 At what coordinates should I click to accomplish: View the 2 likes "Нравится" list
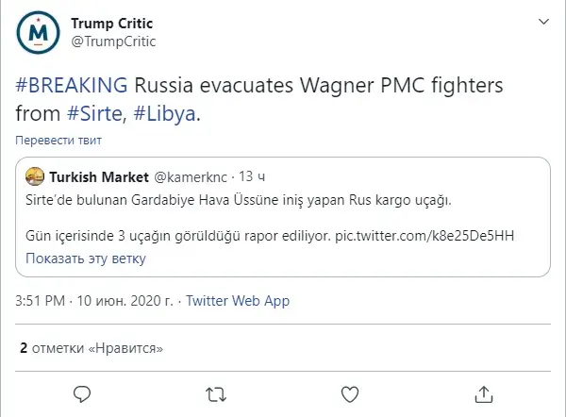point(92,348)
